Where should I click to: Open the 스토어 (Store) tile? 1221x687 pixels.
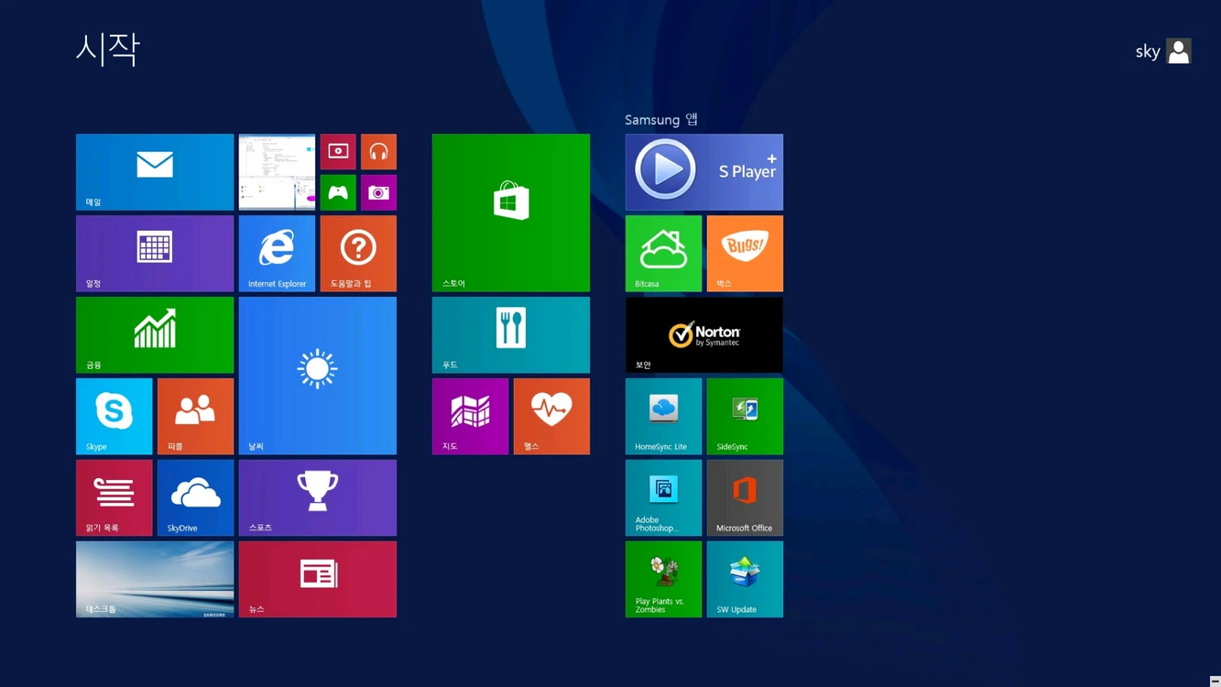(511, 213)
